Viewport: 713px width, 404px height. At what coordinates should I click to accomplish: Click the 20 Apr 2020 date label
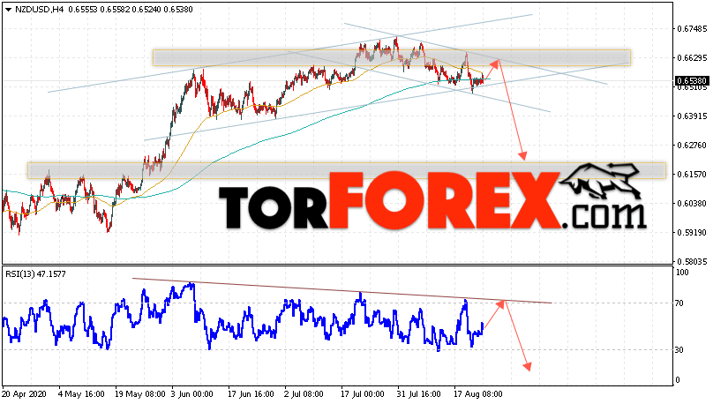24,394
